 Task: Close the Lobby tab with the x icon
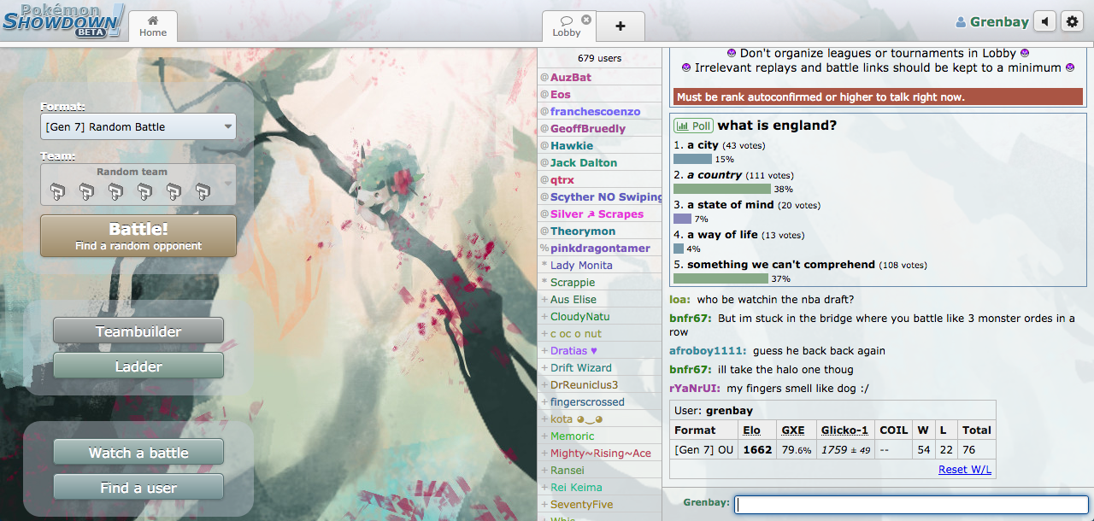tap(586, 20)
